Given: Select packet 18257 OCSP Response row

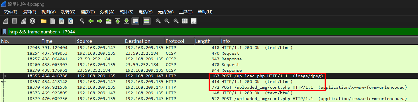Looking at the screenshot, I should (x=209, y=59).
